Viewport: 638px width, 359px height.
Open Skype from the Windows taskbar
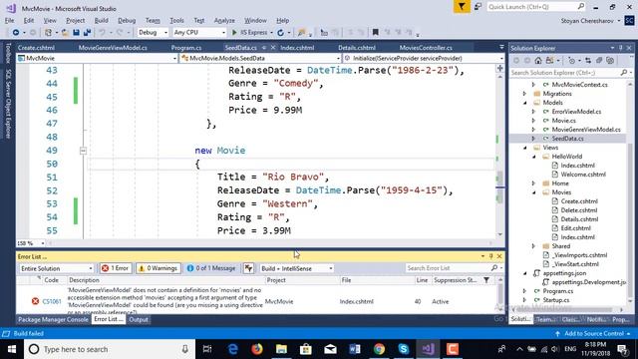pyautogui.click(x=403, y=349)
